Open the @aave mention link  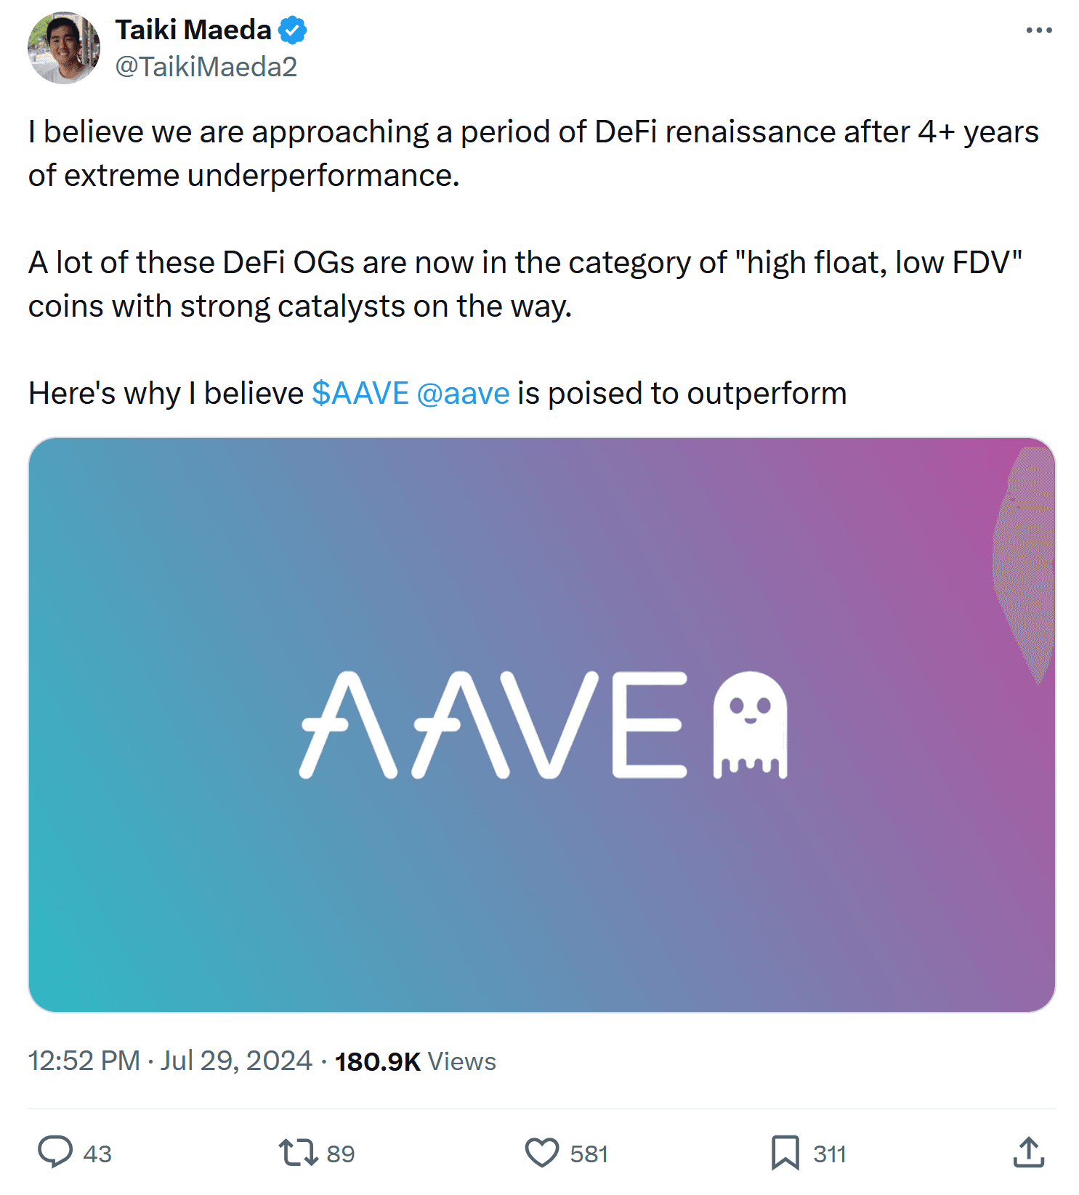(464, 394)
